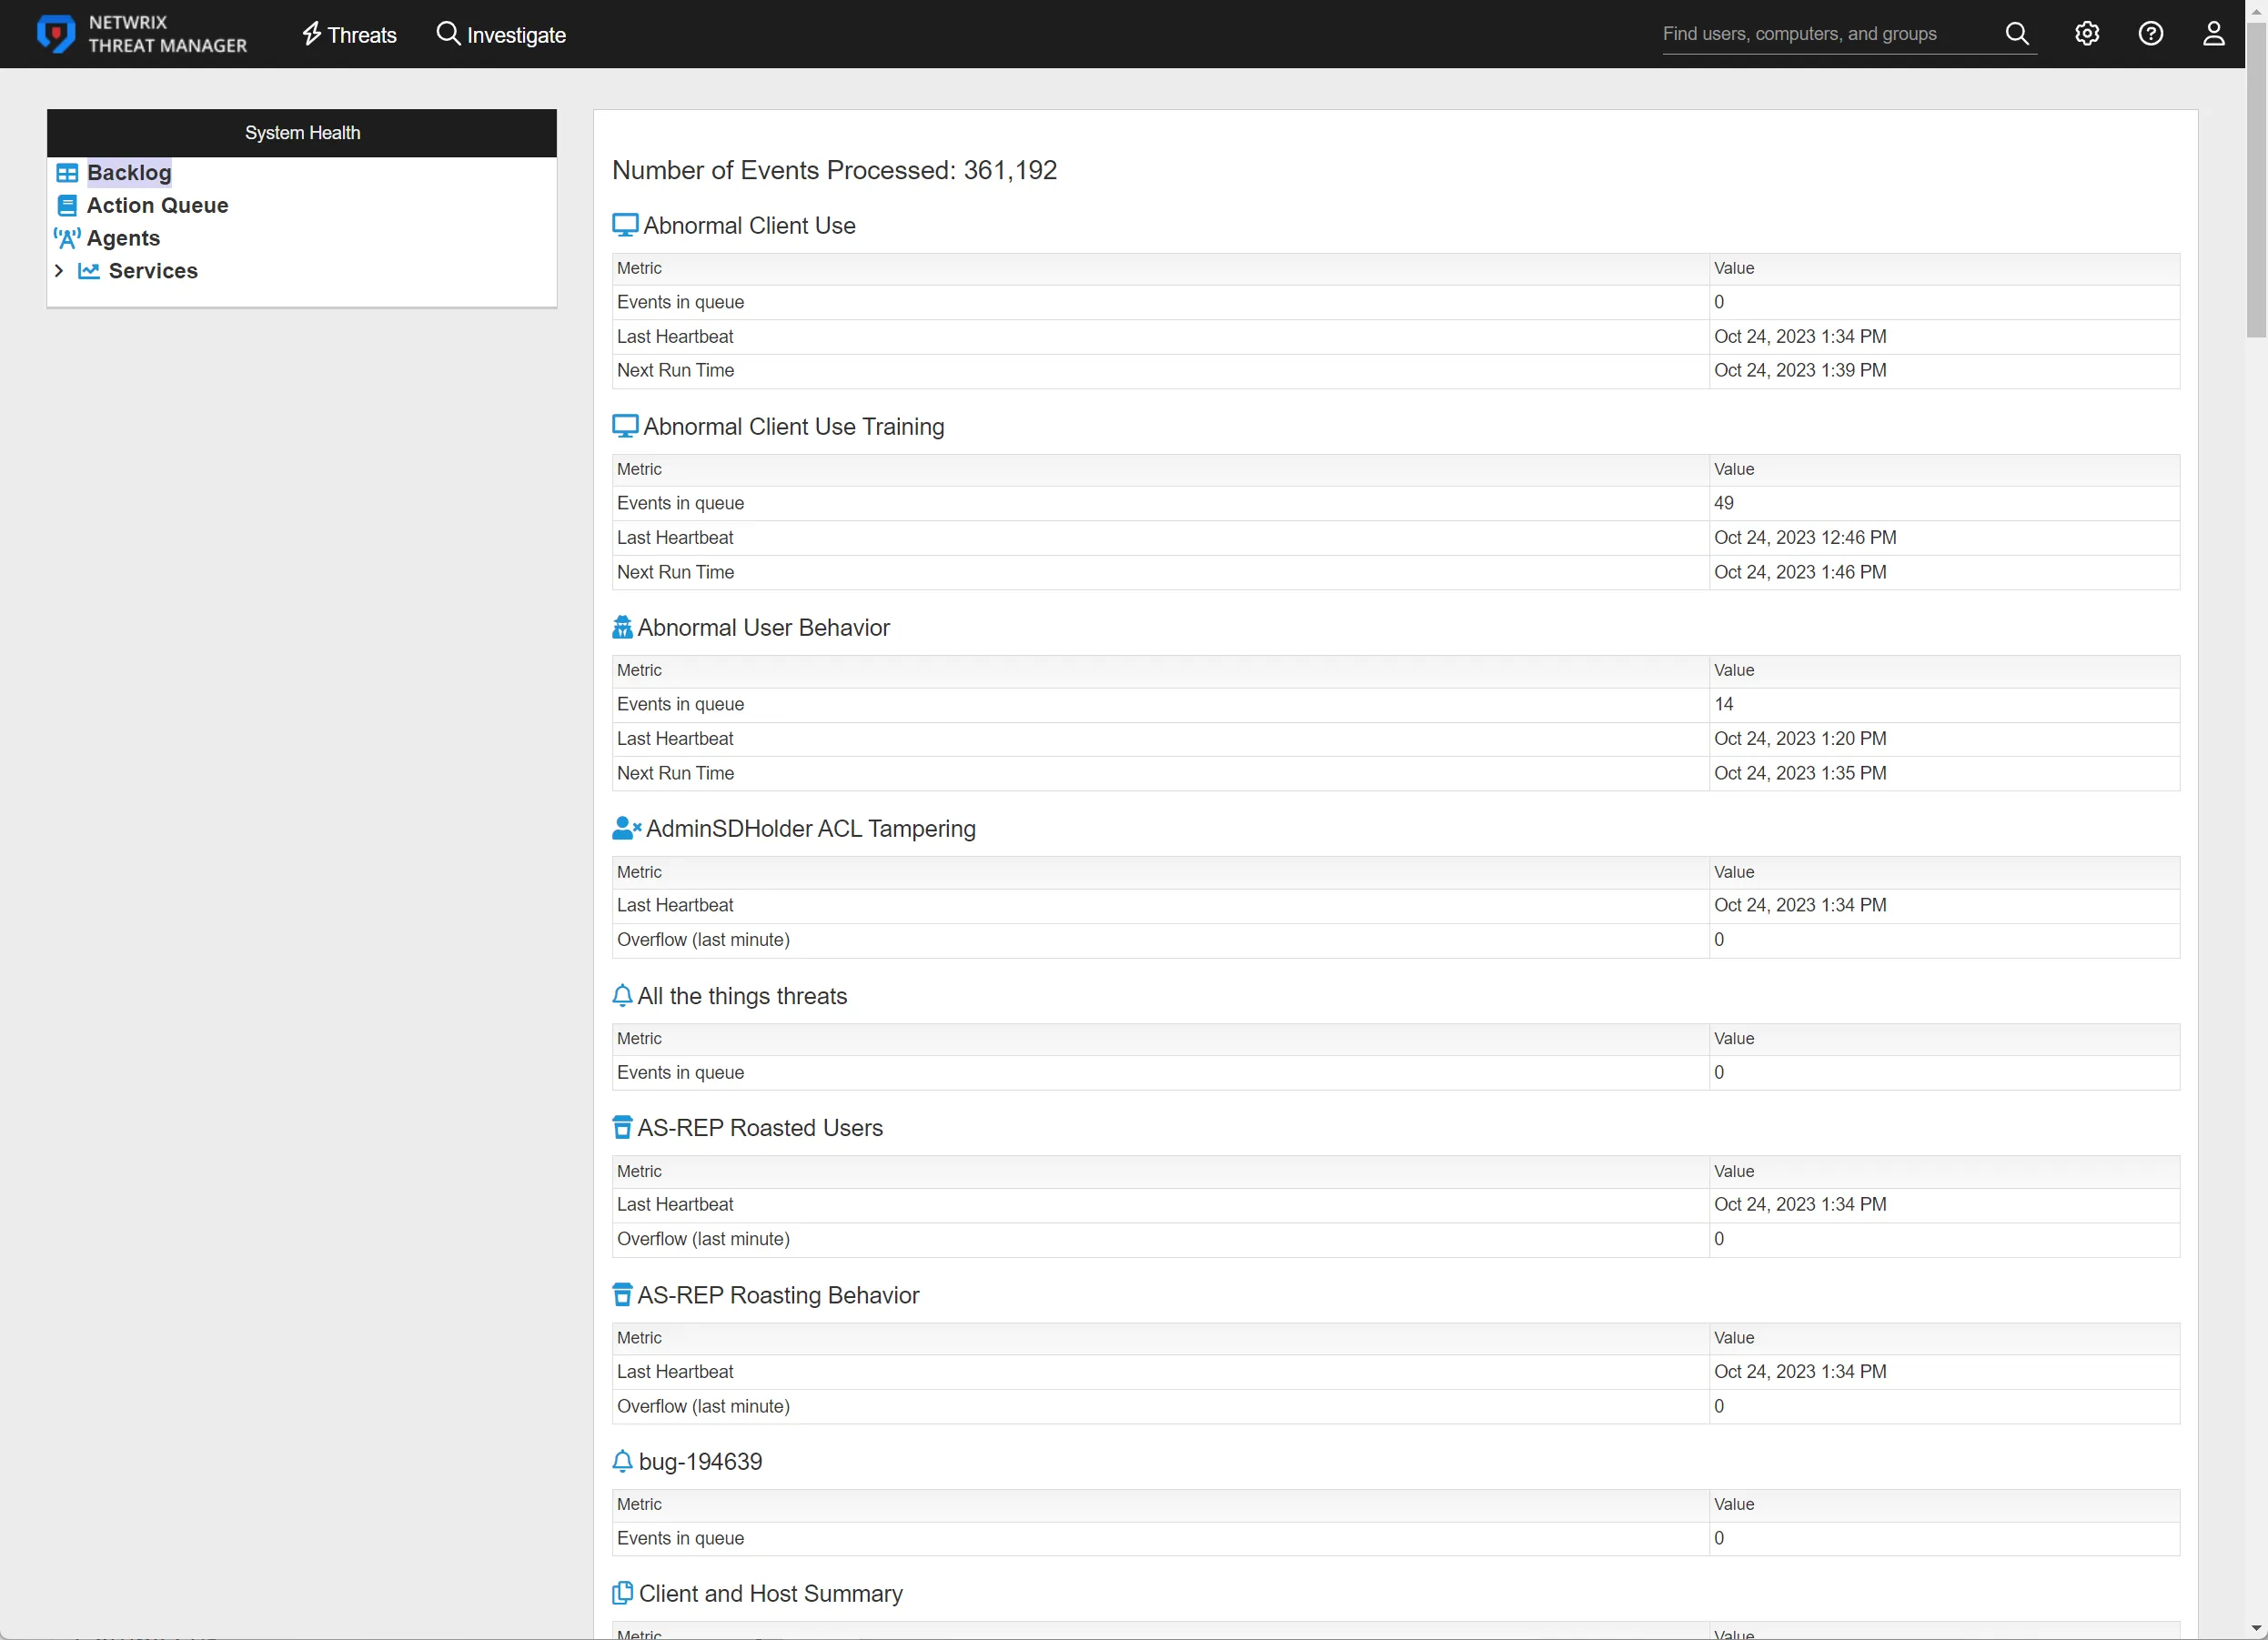
Task: Open the help question mark icon
Action: point(2151,34)
